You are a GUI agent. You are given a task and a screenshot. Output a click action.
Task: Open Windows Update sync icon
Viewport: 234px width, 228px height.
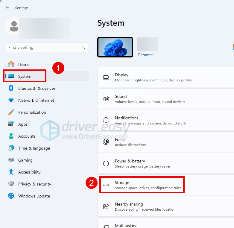coord(11,196)
